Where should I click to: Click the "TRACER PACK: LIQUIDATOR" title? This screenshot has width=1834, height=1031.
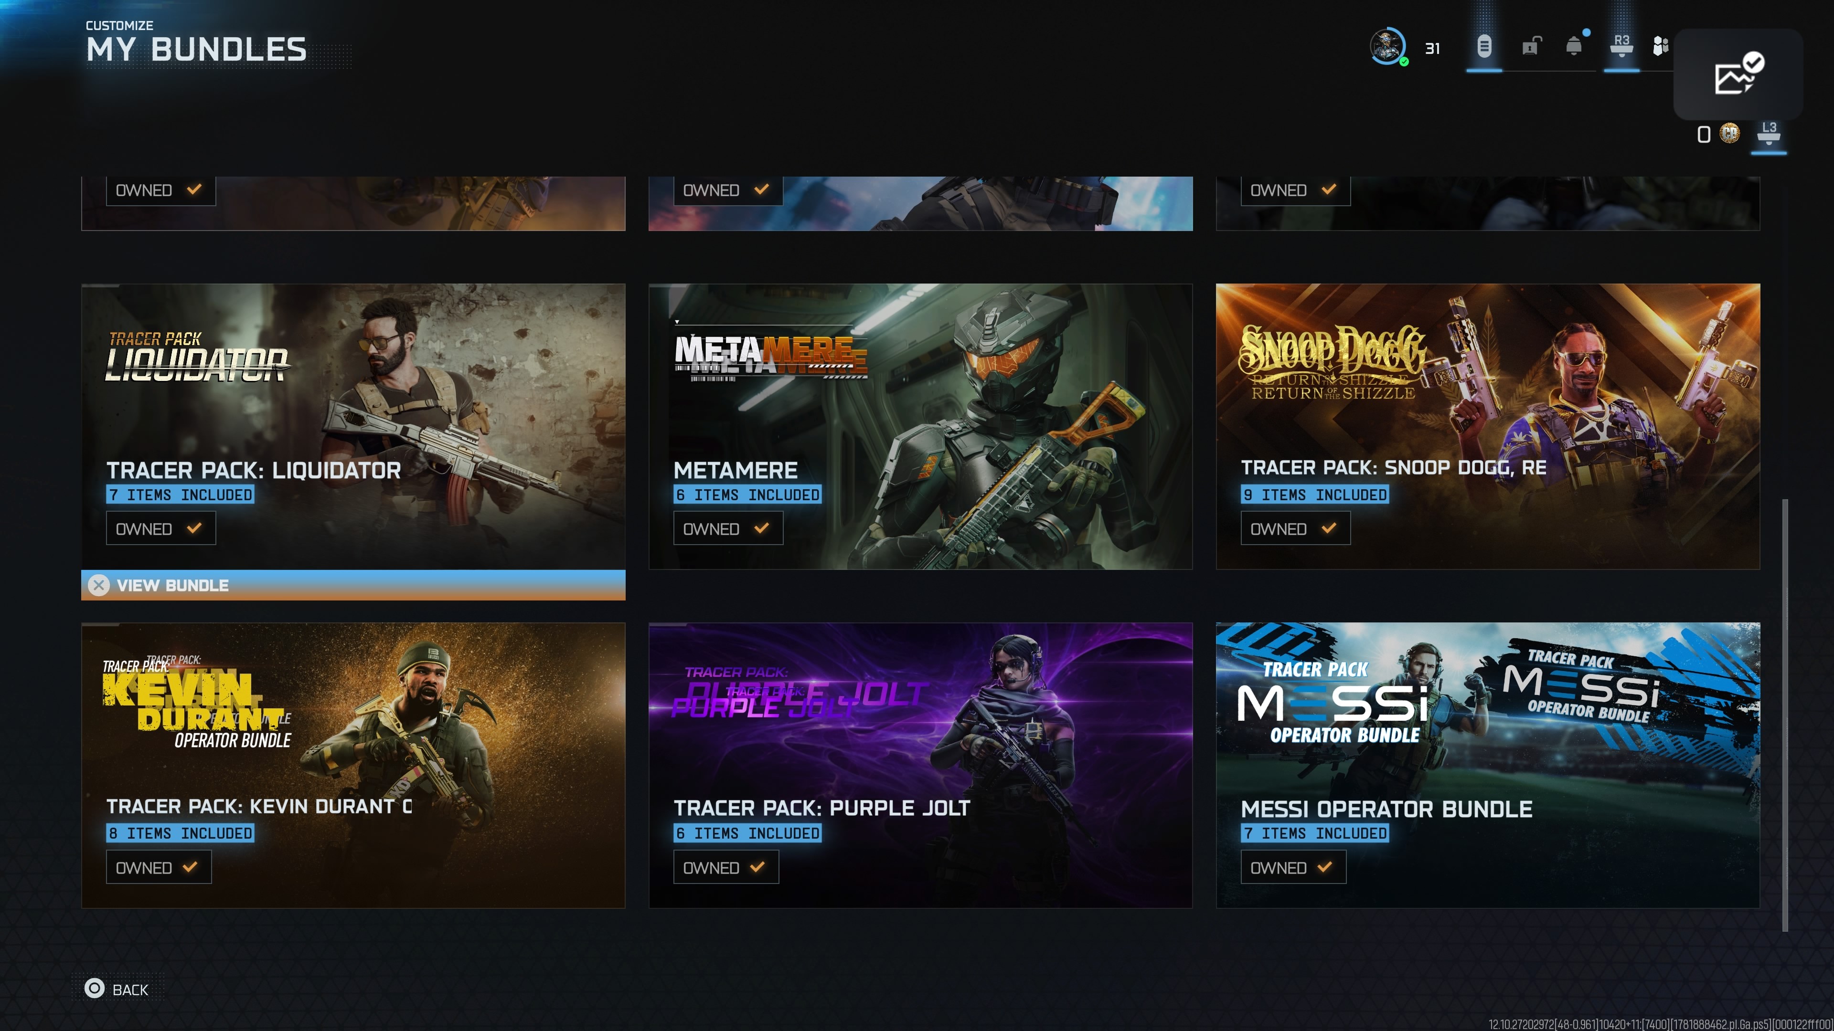point(254,470)
